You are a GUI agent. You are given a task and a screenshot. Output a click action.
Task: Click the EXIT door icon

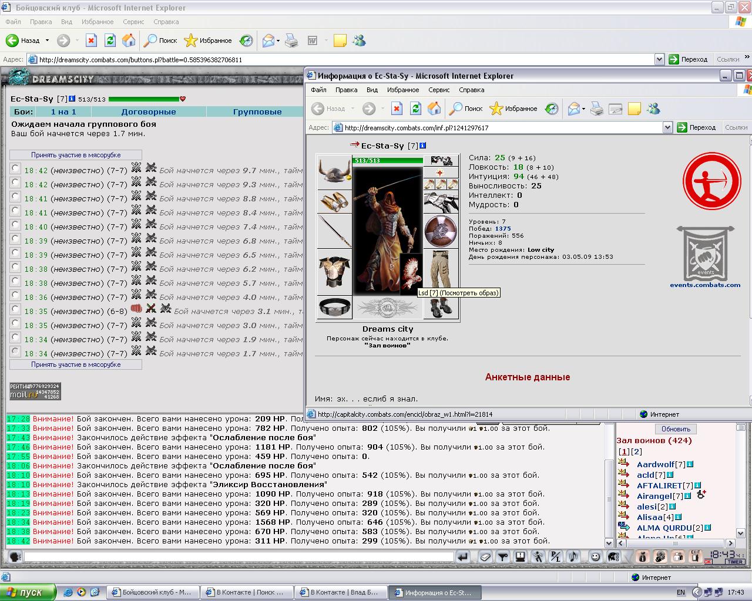point(696,556)
